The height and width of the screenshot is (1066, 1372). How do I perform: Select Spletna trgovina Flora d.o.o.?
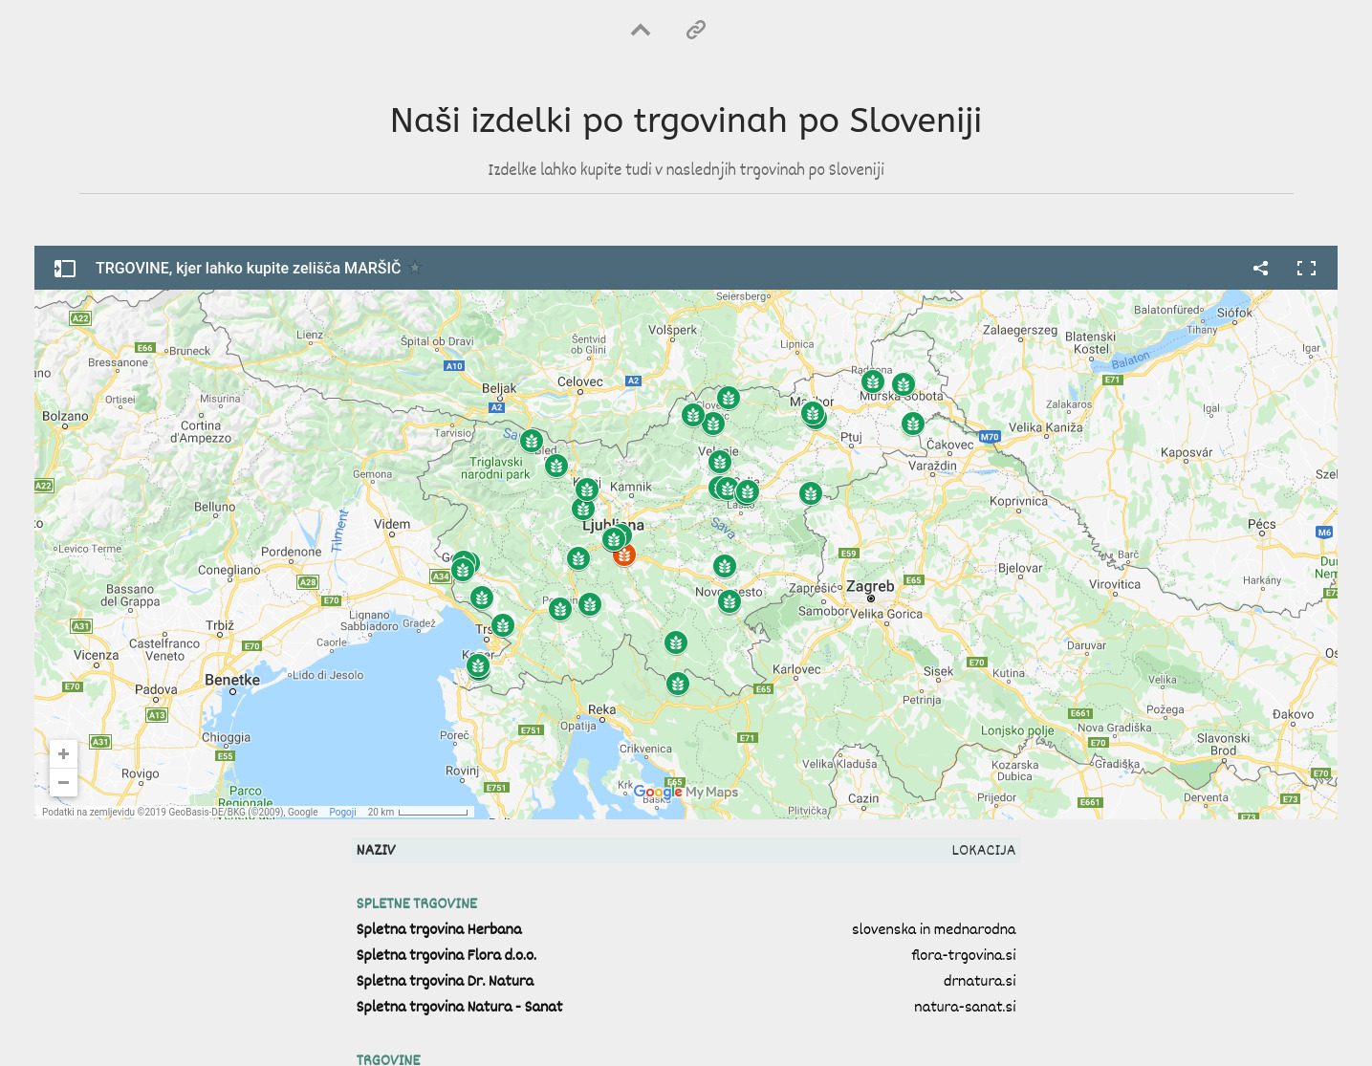tap(446, 955)
